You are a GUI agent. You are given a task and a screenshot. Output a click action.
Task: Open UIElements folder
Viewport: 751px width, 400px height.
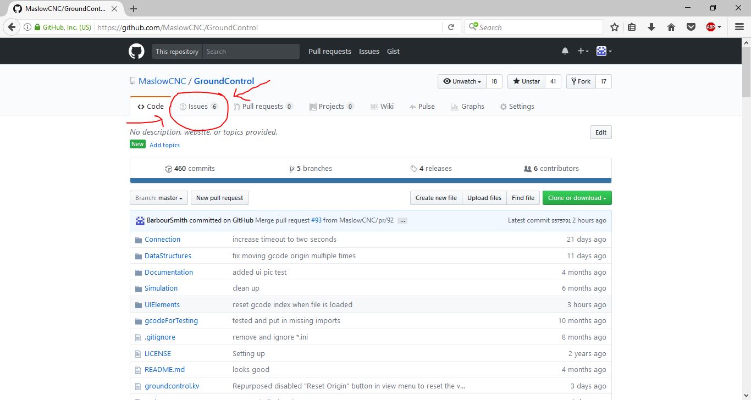coord(162,305)
